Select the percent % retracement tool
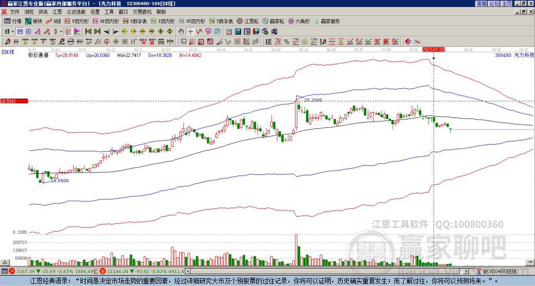The width and height of the screenshot is (535, 286). coord(287,42)
